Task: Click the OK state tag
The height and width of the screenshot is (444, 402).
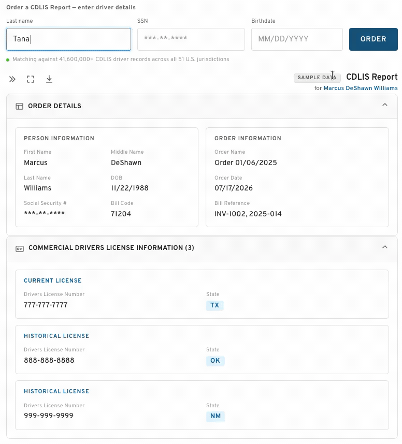Action: click(215, 361)
